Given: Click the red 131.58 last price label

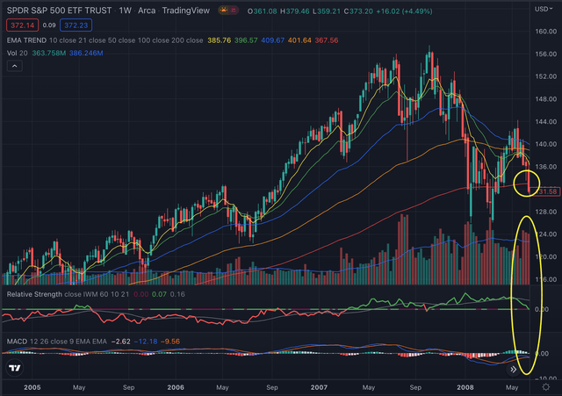Looking at the screenshot, I should pos(546,191).
